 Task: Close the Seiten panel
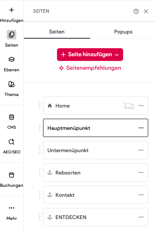coord(146,11)
